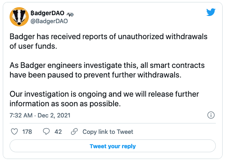Click the 'information as soon as possible' line
The width and height of the screenshot is (225, 161).
point(65,103)
